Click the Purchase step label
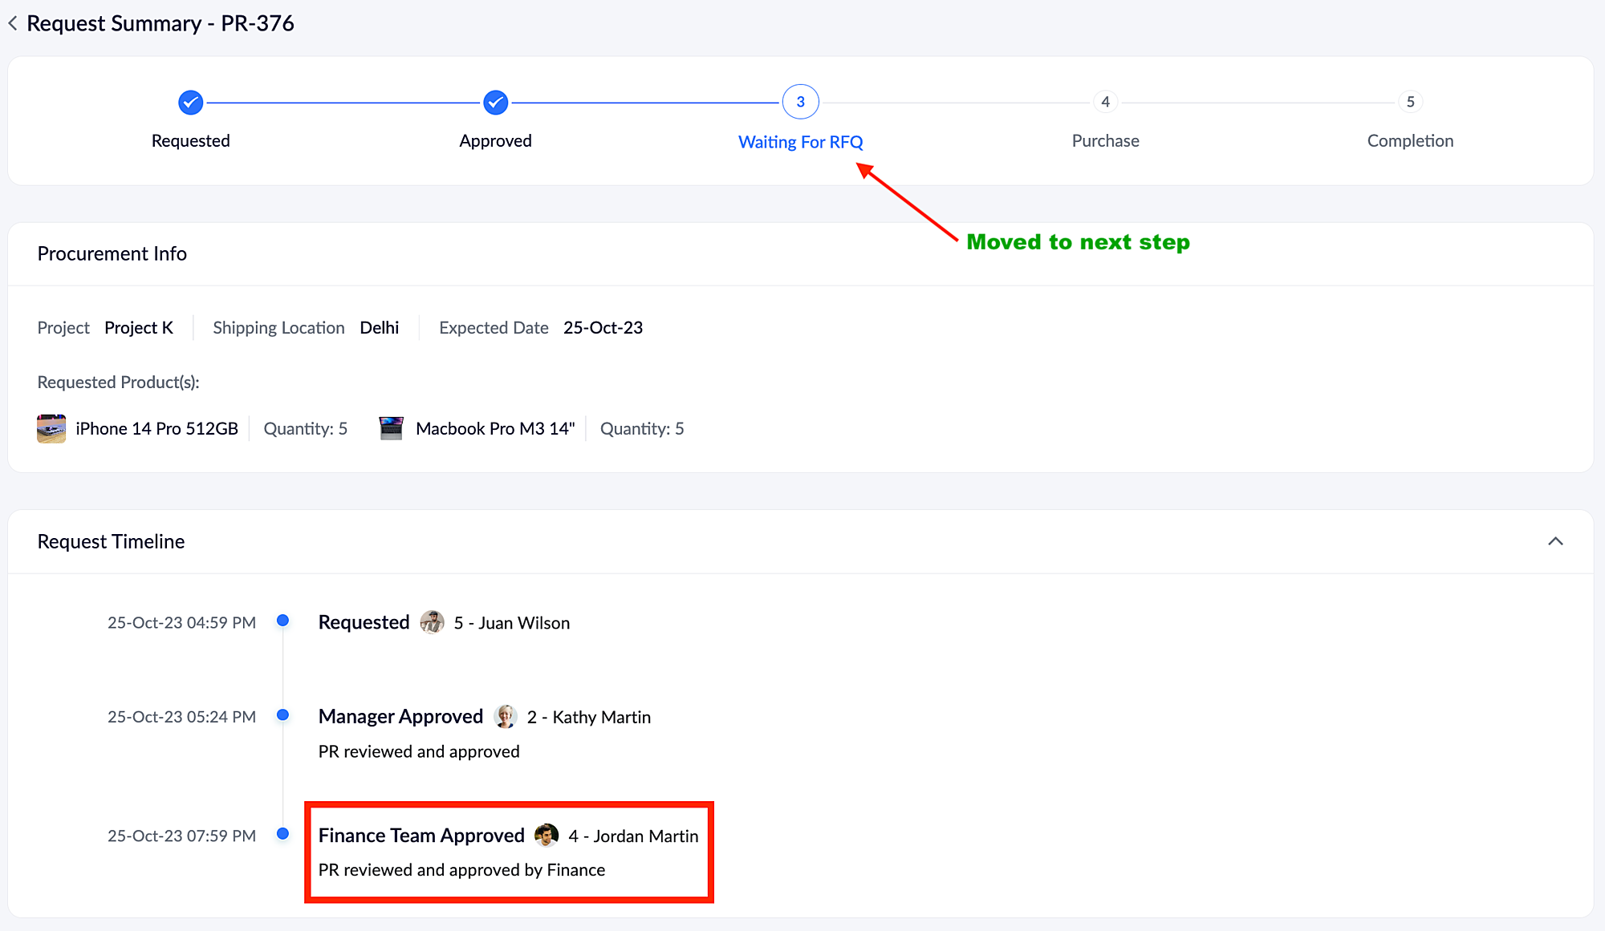Viewport: 1605px width, 931px height. point(1105,141)
